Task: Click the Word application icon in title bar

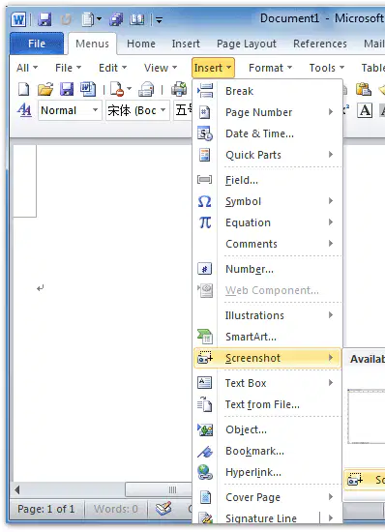Action: pos(18,19)
